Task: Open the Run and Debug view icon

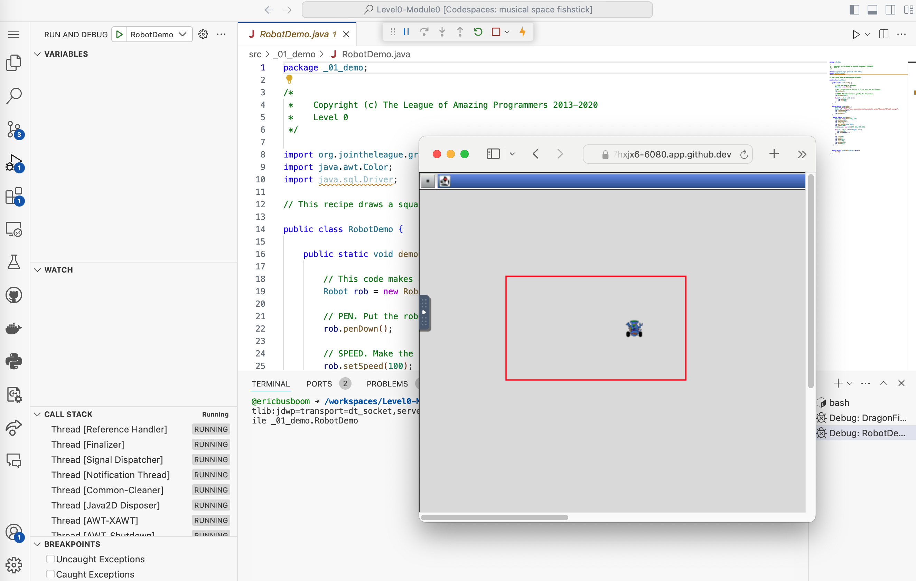Action: (x=14, y=163)
